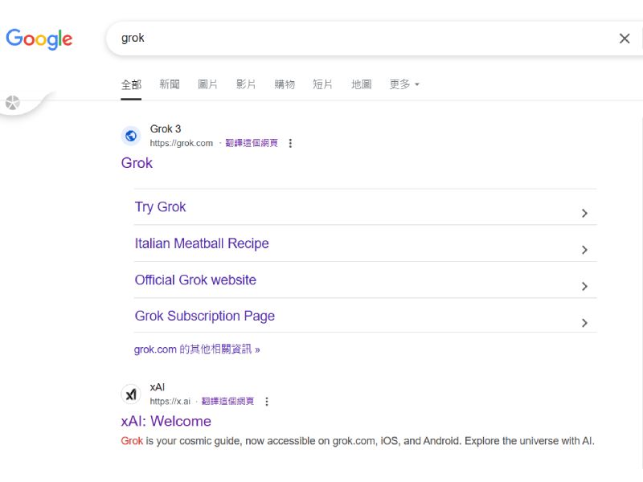
Task: Open the Try Grok sitelink
Action: tap(160, 207)
